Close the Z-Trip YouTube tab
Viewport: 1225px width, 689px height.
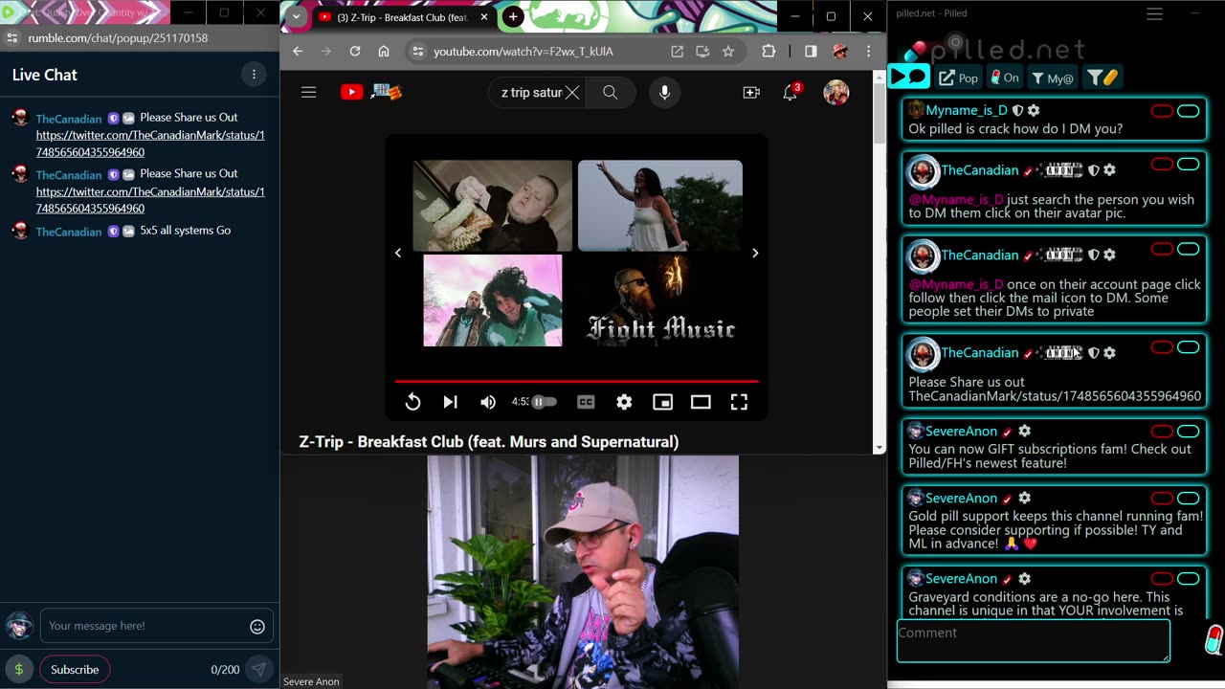tap(484, 17)
